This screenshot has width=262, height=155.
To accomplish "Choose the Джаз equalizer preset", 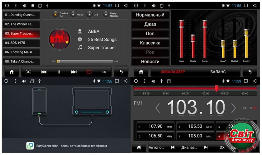I will point(150,24).
